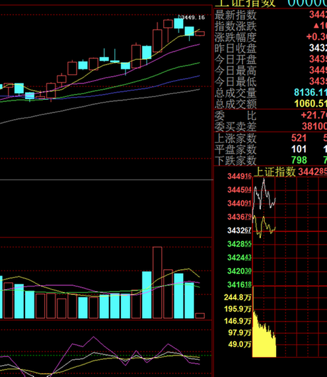
Task: Click the intraday 上证指数 344285 header
Action: click(x=291, y=172)
